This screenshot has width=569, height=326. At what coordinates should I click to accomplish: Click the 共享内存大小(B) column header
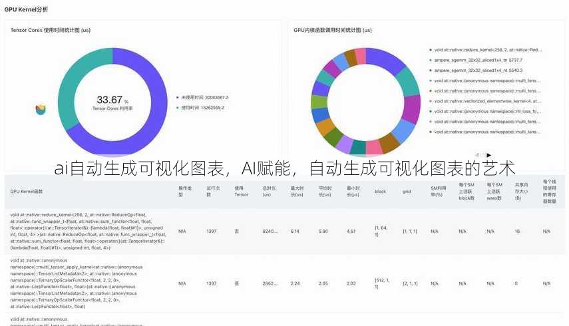[x=522, y=192]
